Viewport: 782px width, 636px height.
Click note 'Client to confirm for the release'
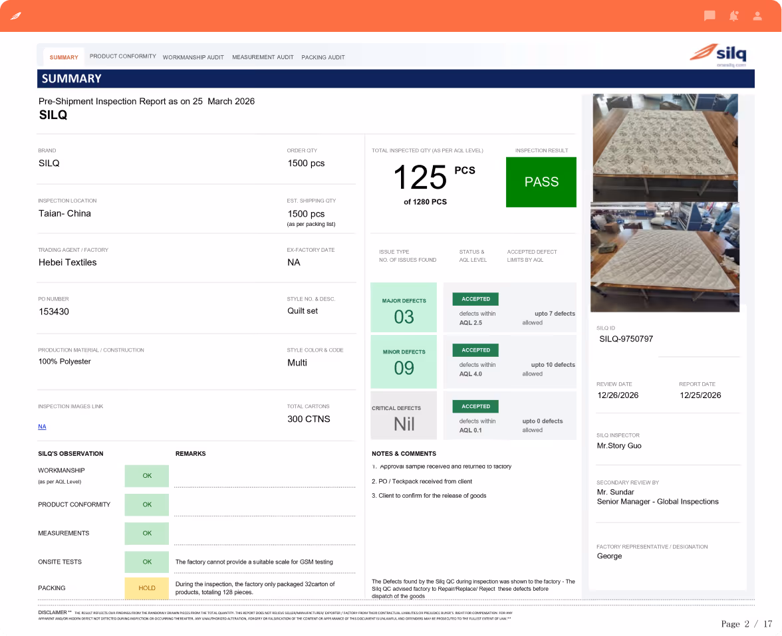429,496
